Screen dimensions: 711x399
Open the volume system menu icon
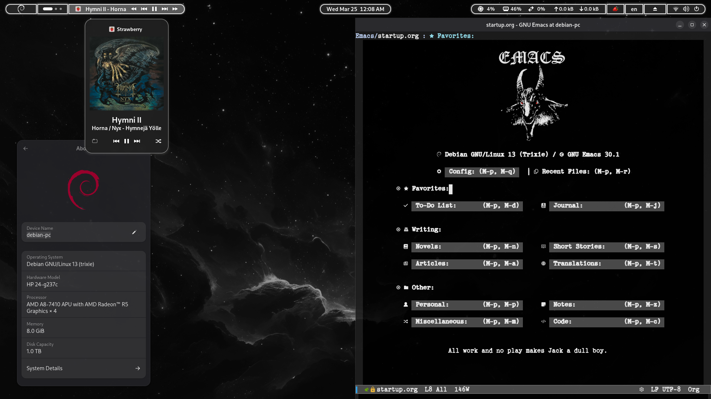pos(686,9)
